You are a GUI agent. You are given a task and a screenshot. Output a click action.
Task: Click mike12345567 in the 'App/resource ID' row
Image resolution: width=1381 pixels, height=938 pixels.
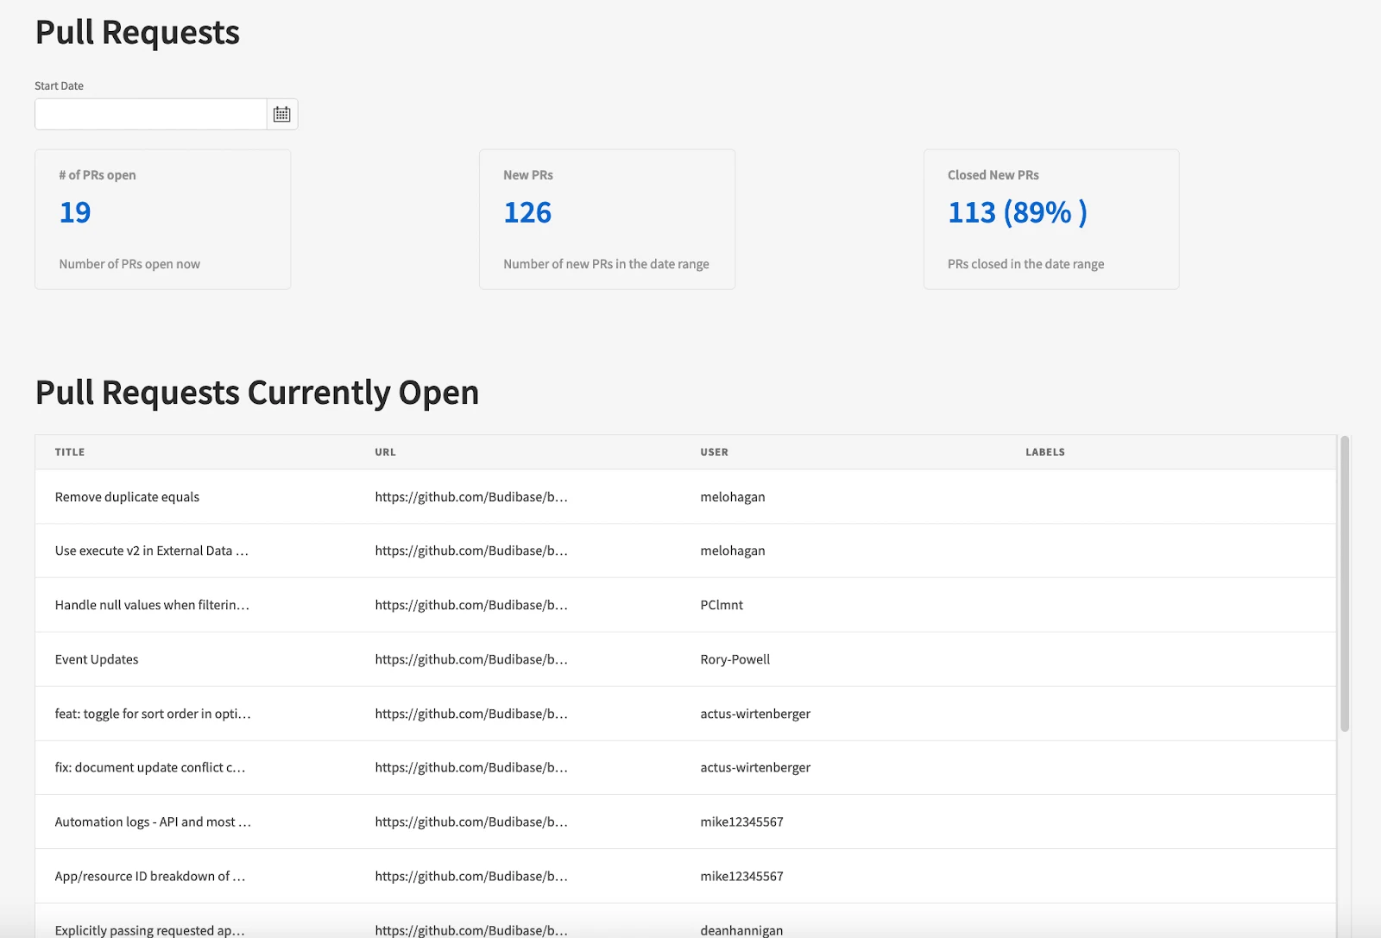coord(741,876)
